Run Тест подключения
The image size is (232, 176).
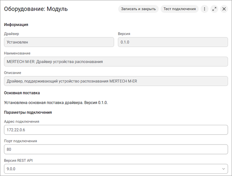pos(180,9)
